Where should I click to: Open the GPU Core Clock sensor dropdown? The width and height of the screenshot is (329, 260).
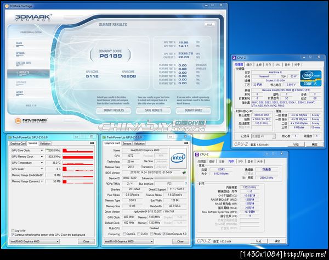coord(42,151)
